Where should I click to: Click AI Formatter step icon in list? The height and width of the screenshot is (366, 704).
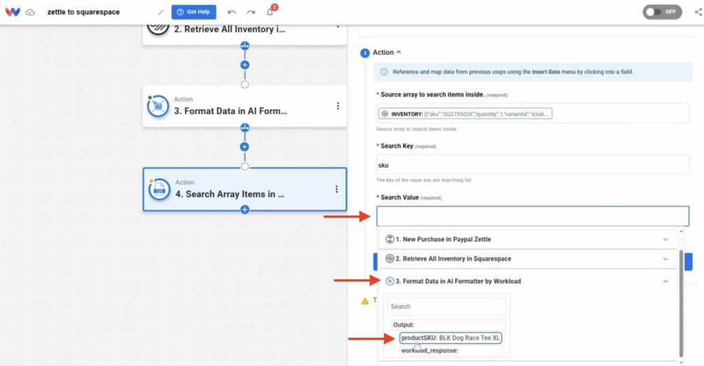[390, 281]
